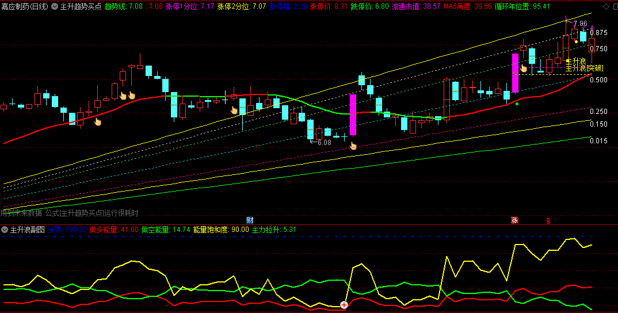Click the left of the two adjacent hand markers
Viewport: 618px width, 313px height.
pyautogui.click(x=123, y=96)
